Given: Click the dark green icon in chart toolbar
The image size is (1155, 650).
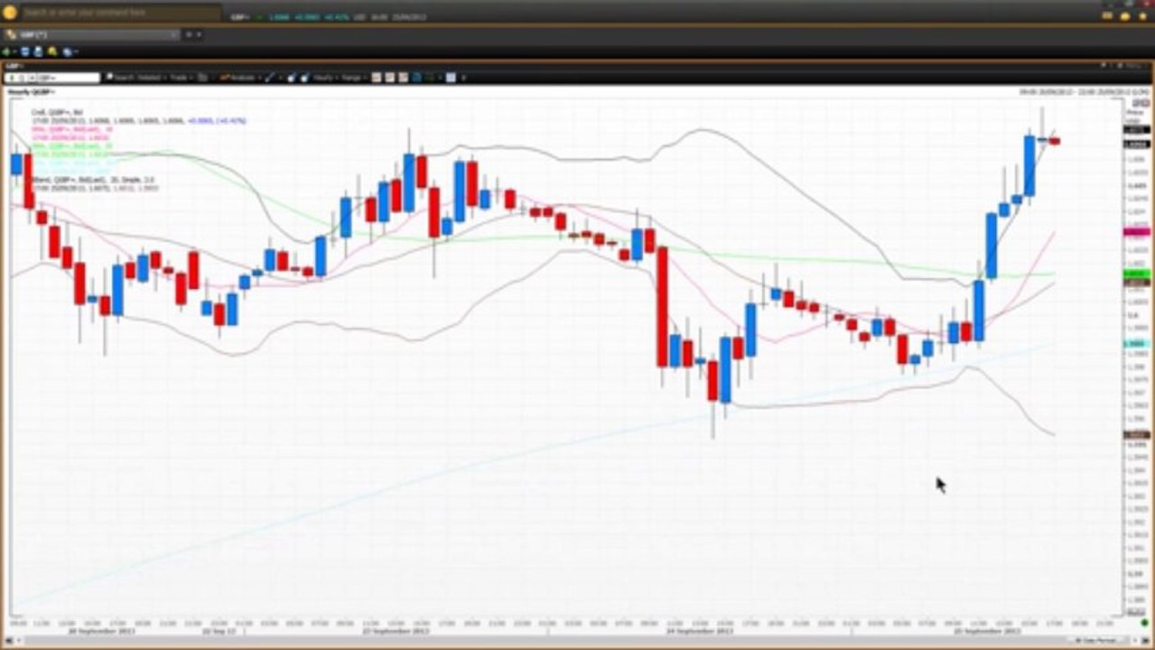Looking at the screenshot, I should coord(428,78).
